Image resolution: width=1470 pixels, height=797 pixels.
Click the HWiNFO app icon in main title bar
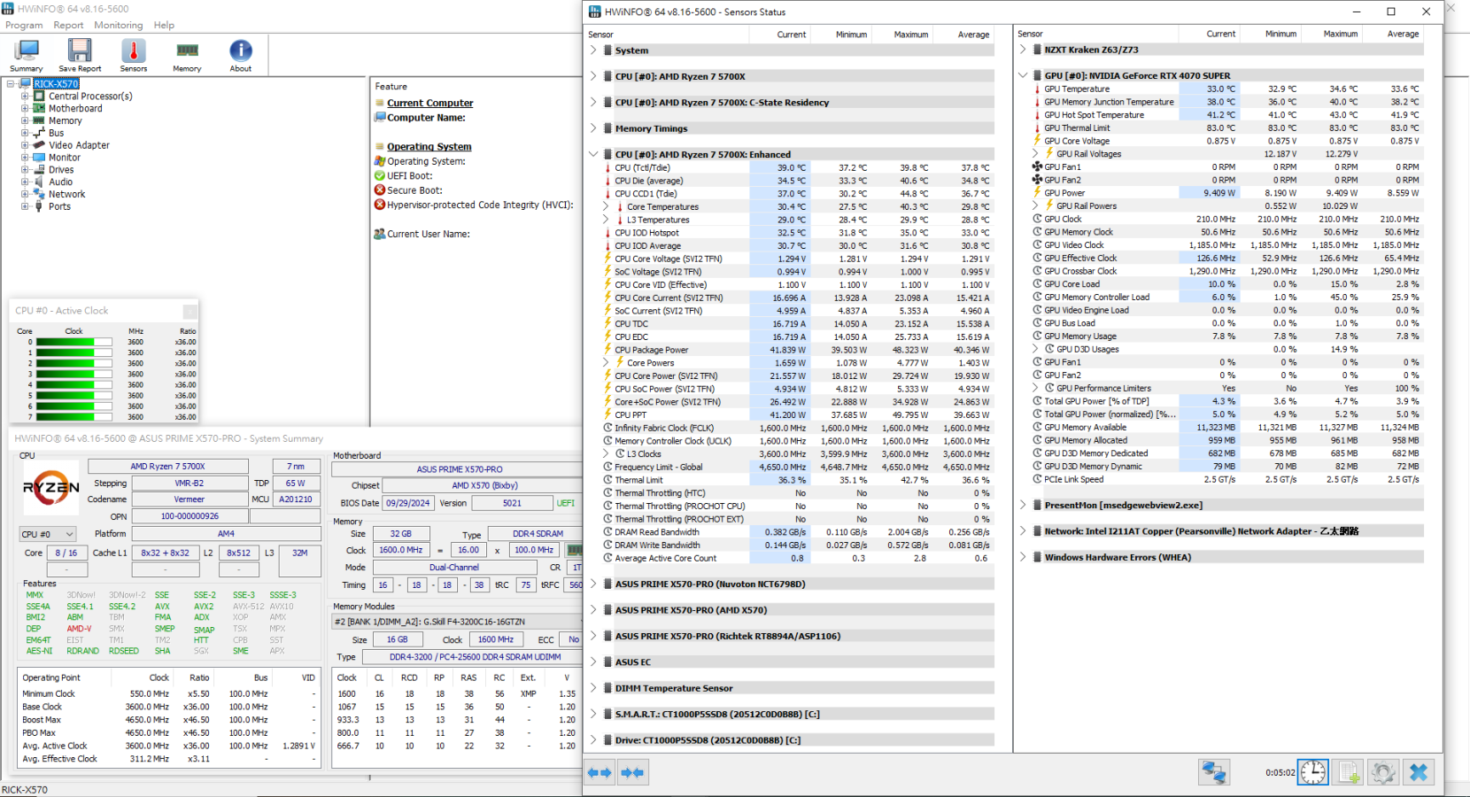[9, 9]
